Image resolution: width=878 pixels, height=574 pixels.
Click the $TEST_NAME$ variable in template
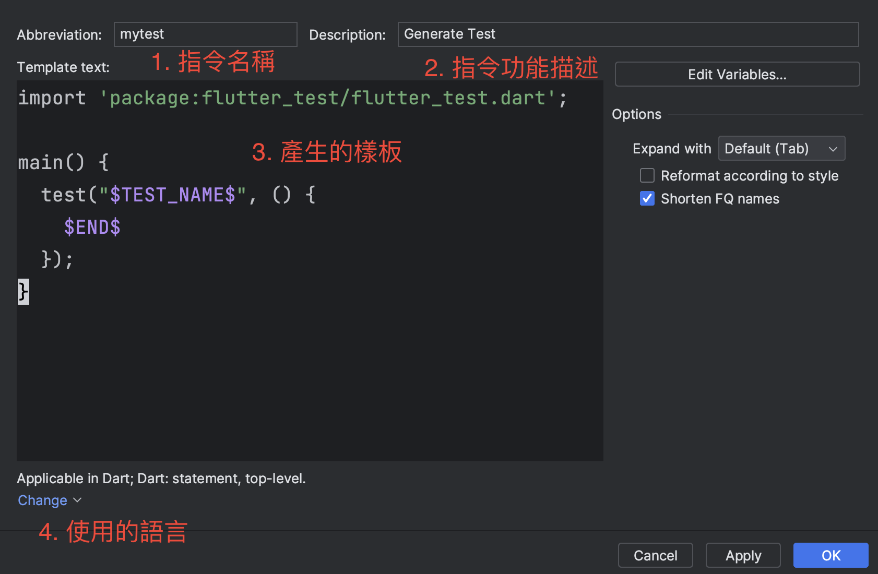tap(172, 195)
